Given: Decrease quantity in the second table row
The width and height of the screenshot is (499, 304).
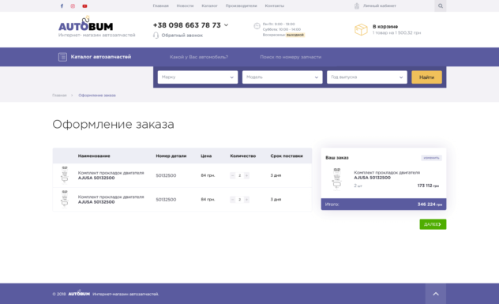Looking at the screenshot, I should click(x=233, y=200).
